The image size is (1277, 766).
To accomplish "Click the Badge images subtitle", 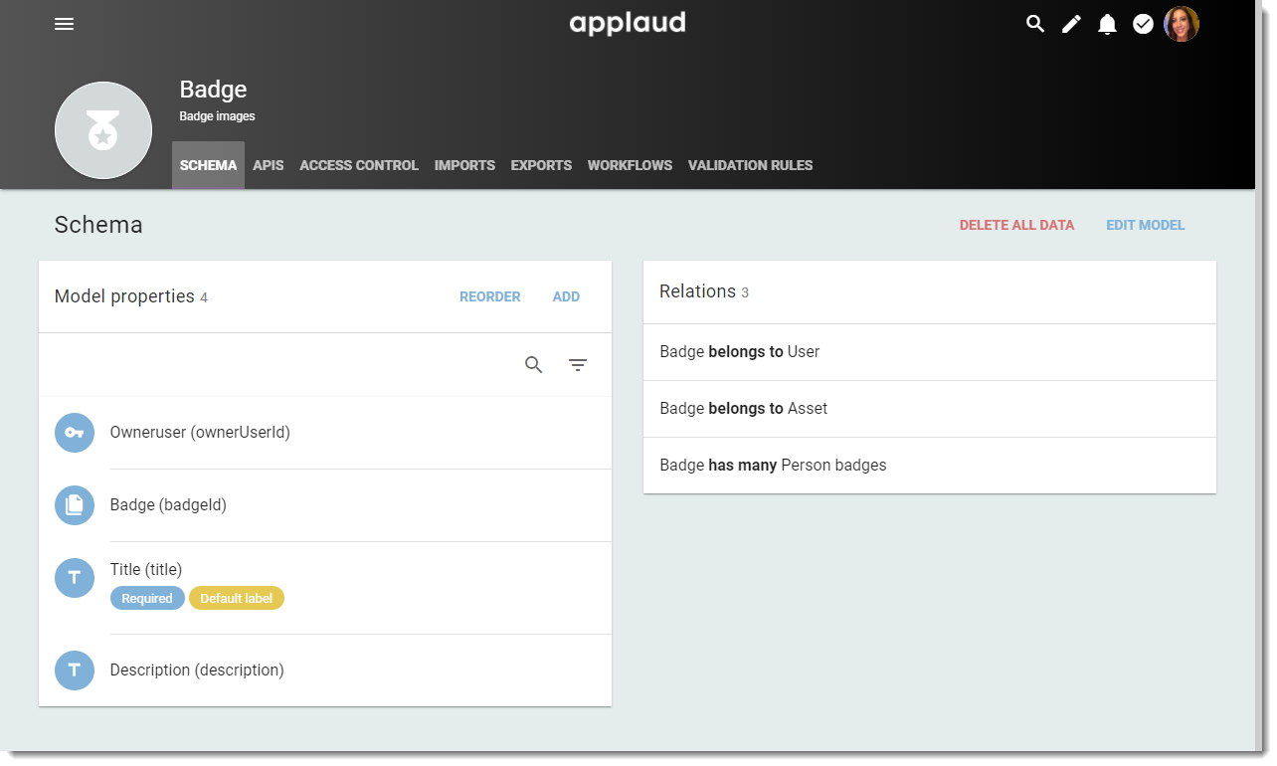I will point(217,116).
